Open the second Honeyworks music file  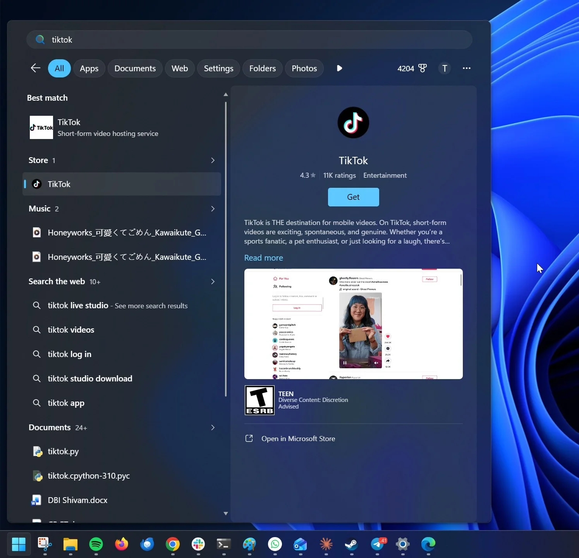pos(122,257)
